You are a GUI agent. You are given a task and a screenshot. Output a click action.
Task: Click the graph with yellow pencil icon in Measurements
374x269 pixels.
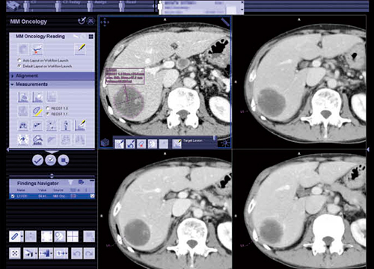coord(80,126)
